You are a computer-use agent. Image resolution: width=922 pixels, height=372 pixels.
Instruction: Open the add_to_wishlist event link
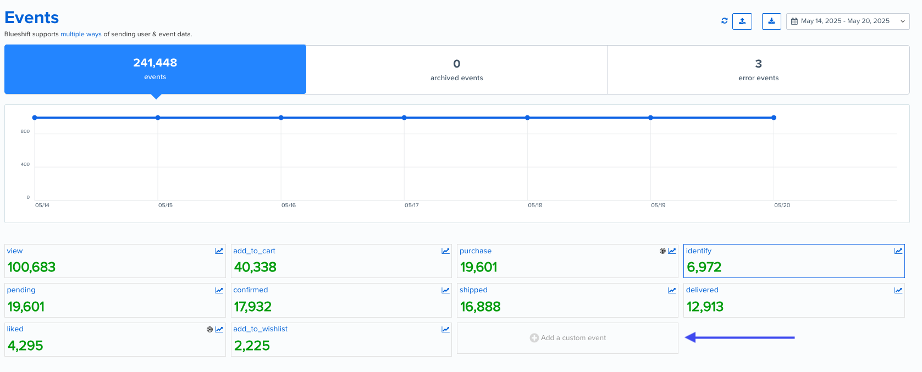[x=260, y=329]
